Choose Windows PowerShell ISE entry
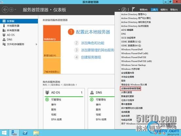The width and height of the screenshot is (181, 136). (134, 57)
